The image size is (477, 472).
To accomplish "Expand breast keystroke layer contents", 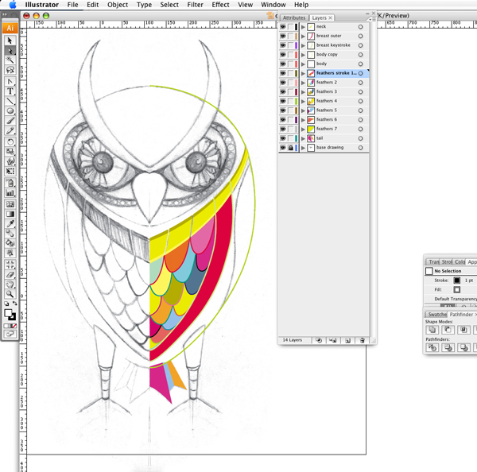I will click(303, 45).
